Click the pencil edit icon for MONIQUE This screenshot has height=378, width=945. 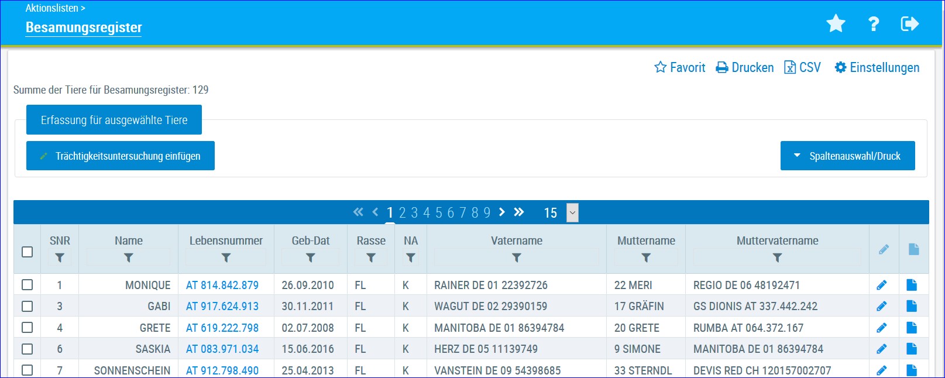882,285
